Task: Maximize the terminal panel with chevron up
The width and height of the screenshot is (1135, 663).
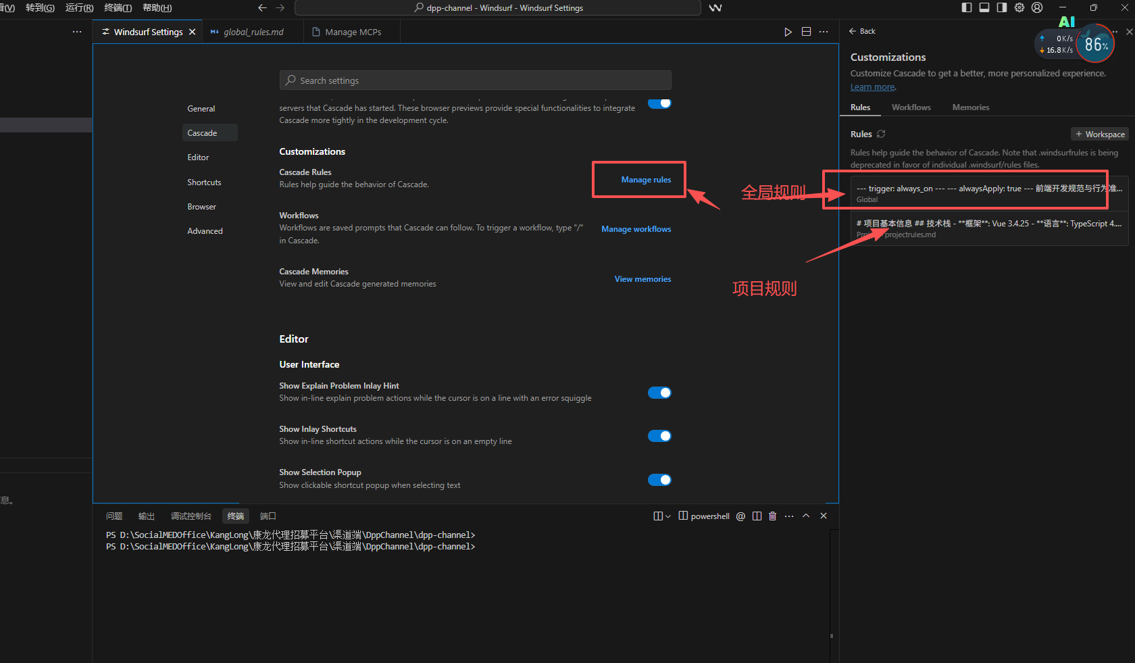Action: 806,516
